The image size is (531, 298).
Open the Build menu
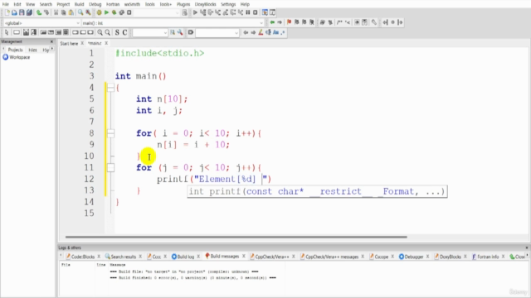click(80, 4)
